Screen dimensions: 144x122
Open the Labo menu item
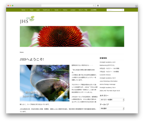coord(38,10)
